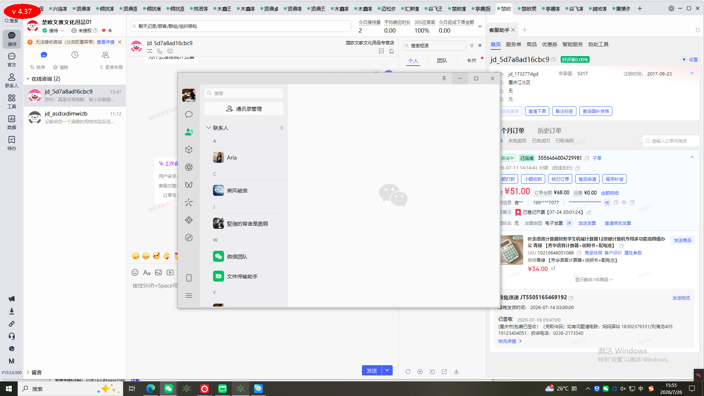Expand statistics panel chevron
The height and width of the screenshot is (396, 704).
click(x=480, y=26)
